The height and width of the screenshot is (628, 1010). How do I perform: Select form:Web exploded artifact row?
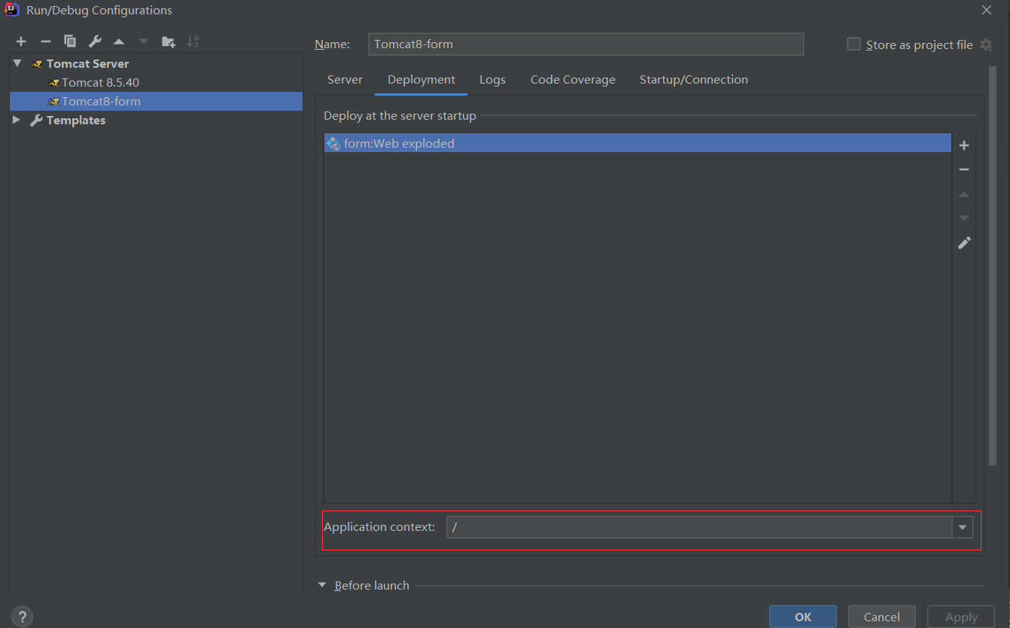[x=637, y=143]
